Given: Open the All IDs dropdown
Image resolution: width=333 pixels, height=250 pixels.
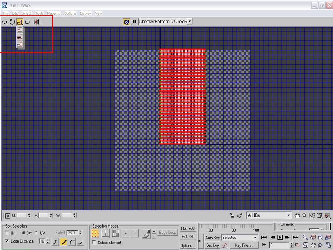Looking at the screenshot, I should coord(268,215).
